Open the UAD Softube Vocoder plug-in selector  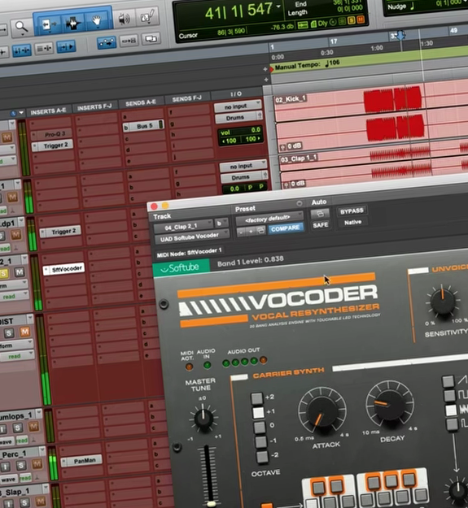[192, 237]
